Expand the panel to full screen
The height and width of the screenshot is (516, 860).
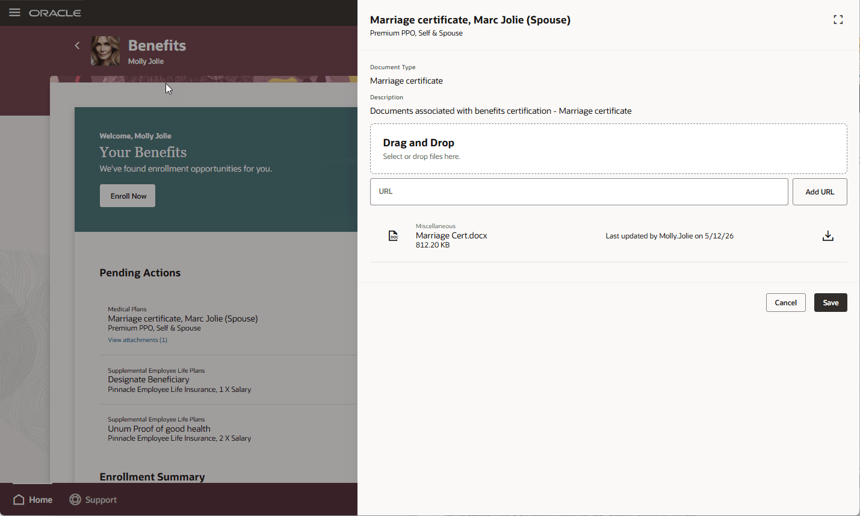click(838, 20)
